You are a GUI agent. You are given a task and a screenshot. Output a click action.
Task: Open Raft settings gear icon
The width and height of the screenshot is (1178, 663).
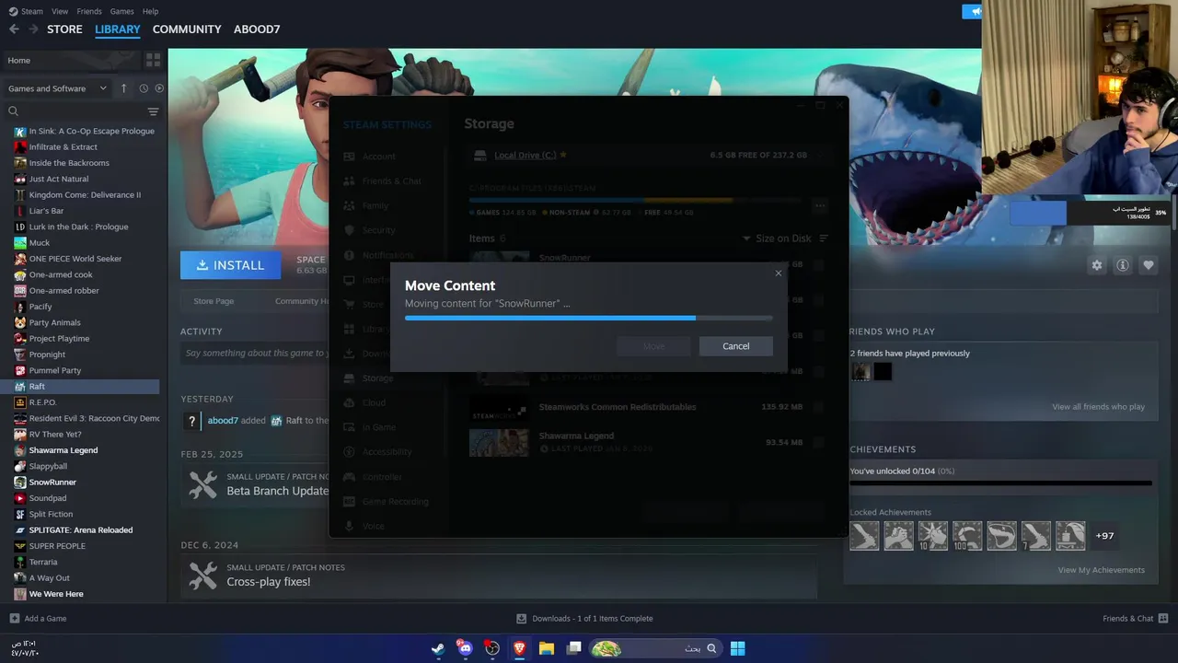[x=1097, y=265]
